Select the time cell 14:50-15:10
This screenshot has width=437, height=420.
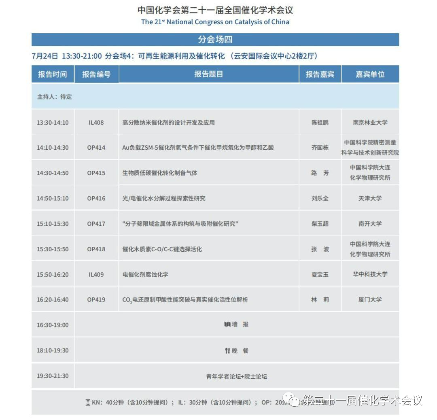pos(53,198)
